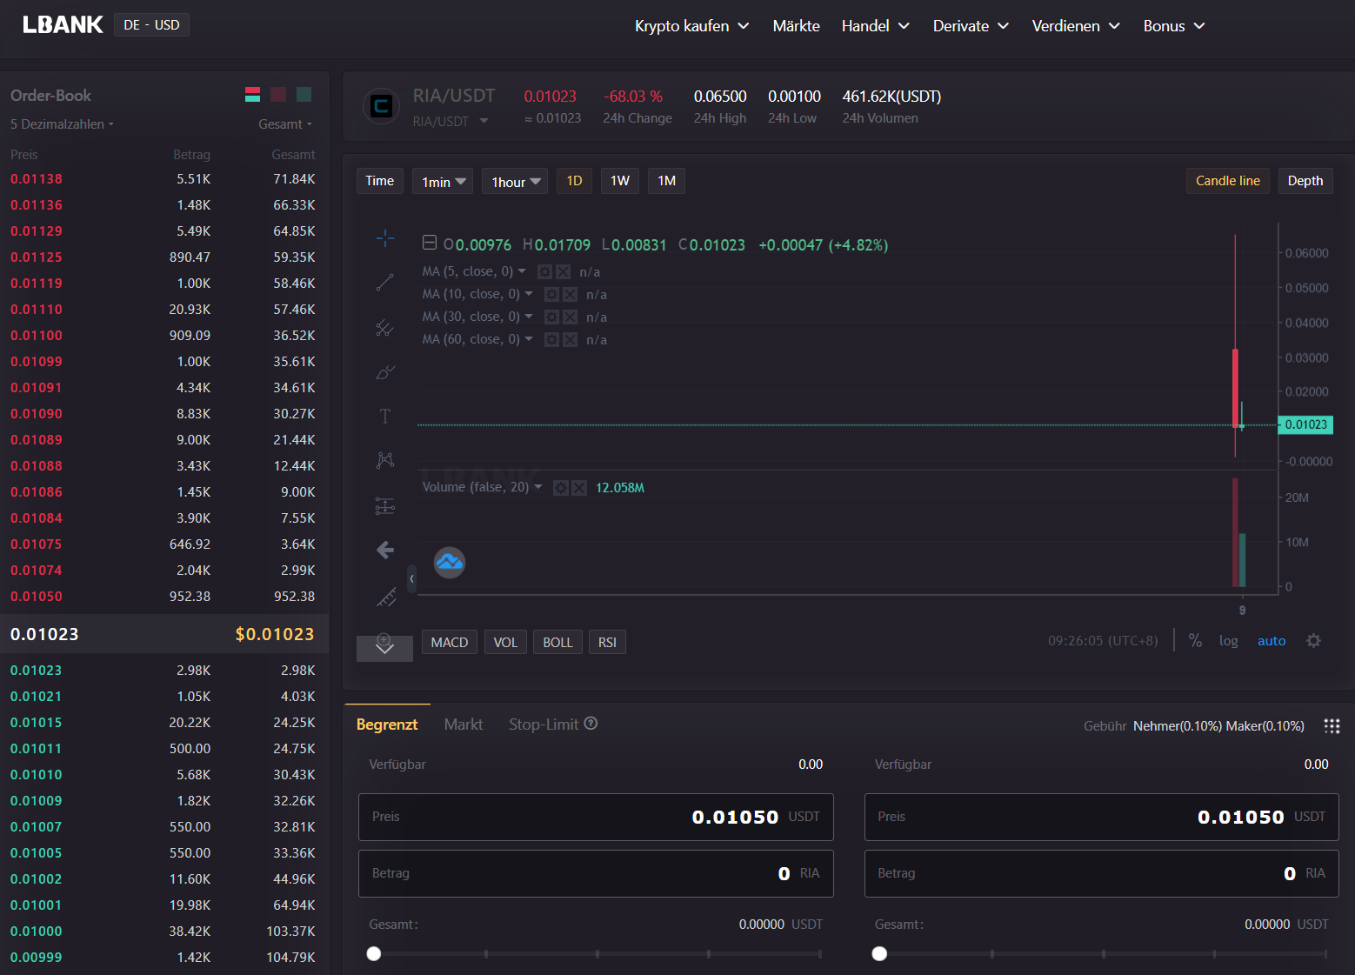Open settings for MA (60, close, 0)
This screenshot has width=1355, height=975.
tap(551, 340)
